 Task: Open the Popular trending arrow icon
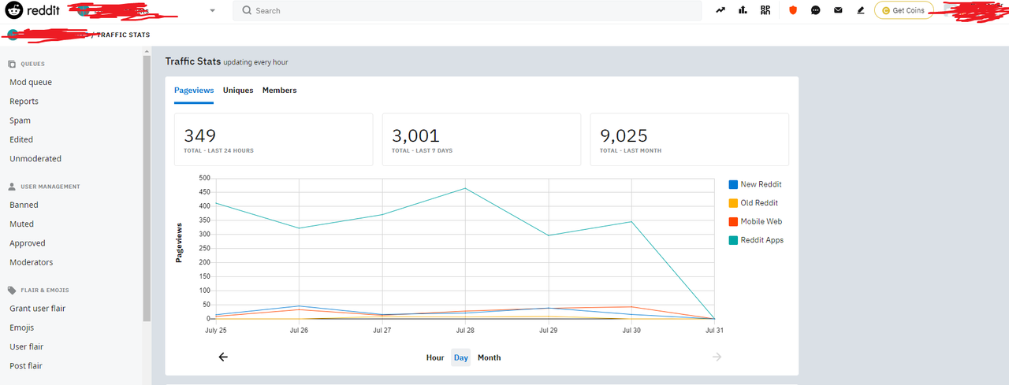720,10
